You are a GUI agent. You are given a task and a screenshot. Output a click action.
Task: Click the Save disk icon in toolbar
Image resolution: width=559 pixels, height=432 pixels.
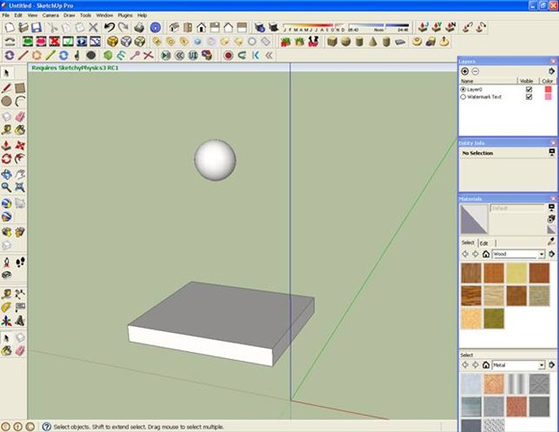[34, 28]
